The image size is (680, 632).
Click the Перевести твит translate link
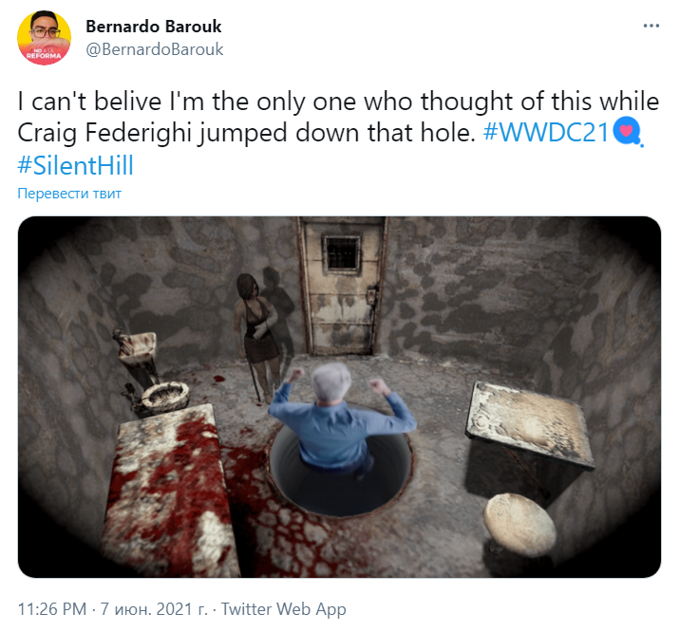69,194
